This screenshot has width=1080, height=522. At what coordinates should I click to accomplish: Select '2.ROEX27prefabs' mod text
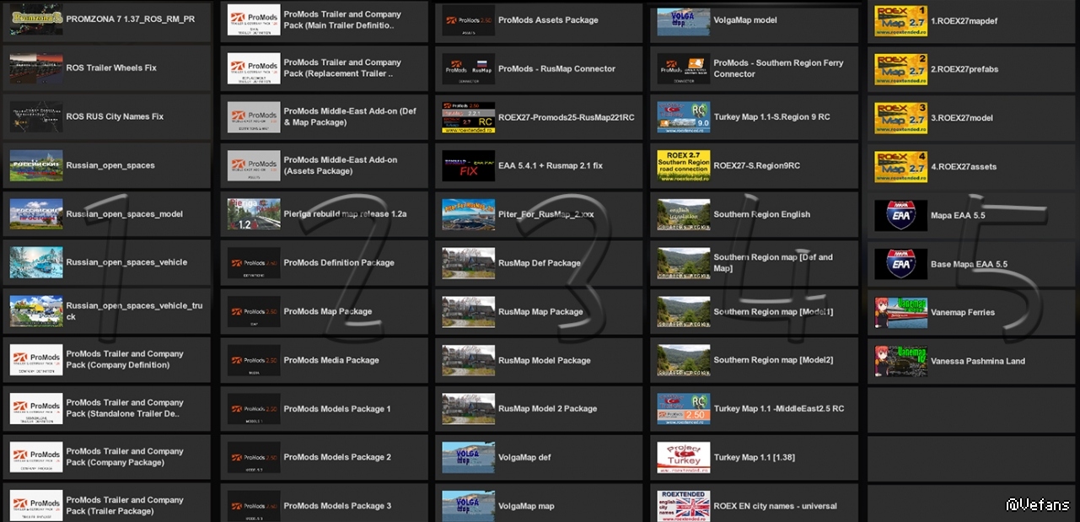tap(964, 69)
